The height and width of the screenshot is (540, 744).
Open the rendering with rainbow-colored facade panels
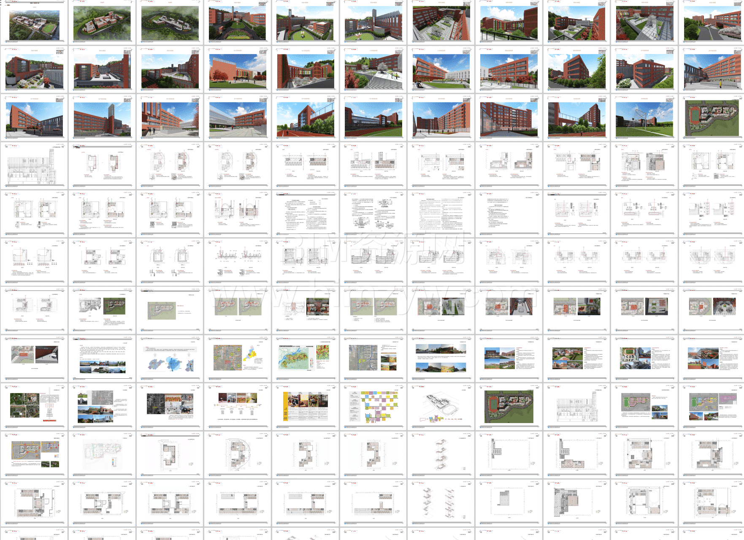(x=509, y=22)
